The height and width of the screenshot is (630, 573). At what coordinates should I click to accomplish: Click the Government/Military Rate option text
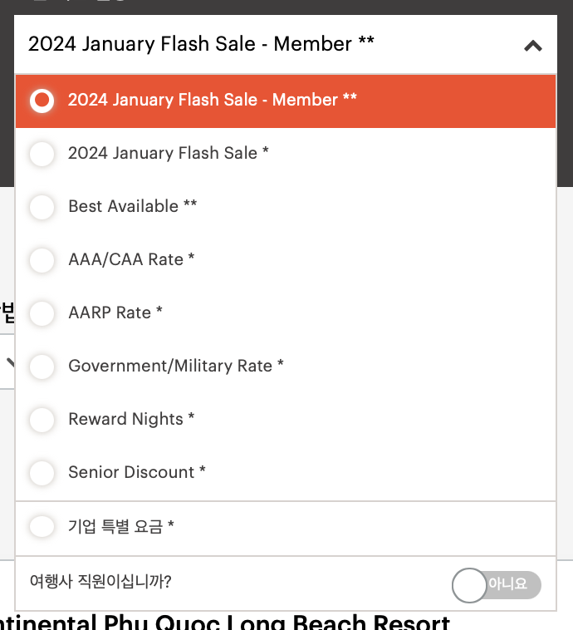click(x=175, y=366)
